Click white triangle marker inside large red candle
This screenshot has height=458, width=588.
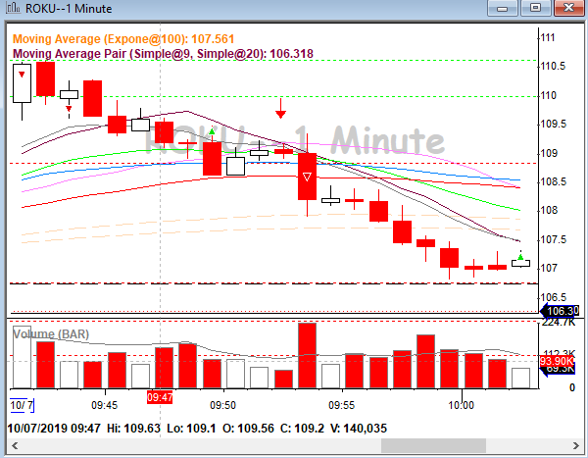[307, 177]
